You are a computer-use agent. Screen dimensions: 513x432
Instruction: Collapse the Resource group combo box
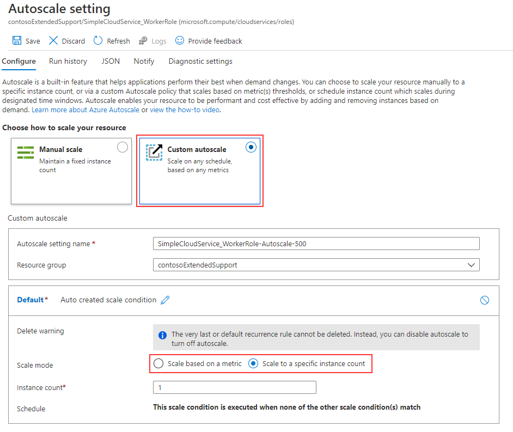472,265
